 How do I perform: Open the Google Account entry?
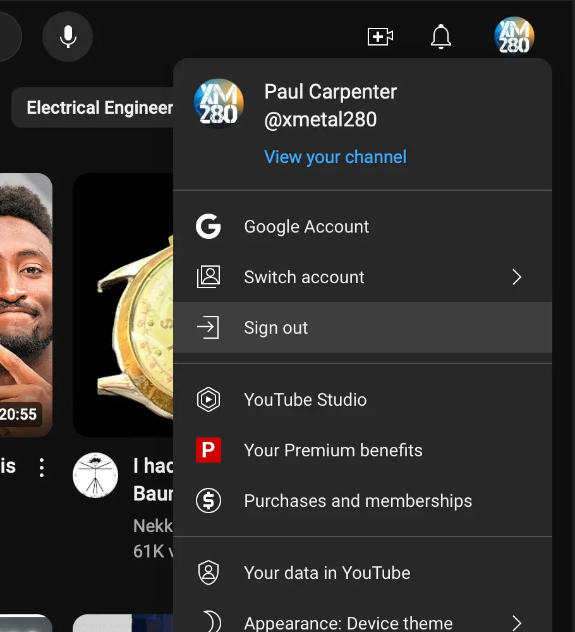[306, 226]
